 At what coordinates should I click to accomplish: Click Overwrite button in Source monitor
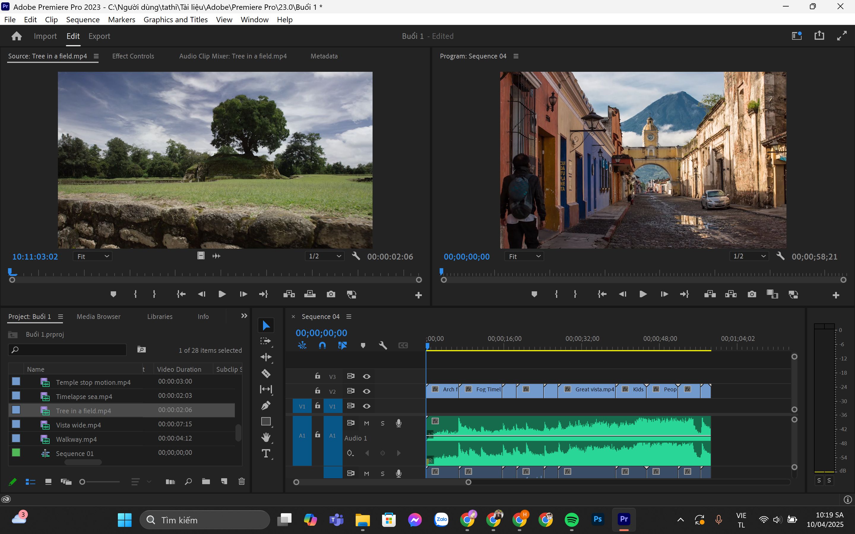point(310,294)
